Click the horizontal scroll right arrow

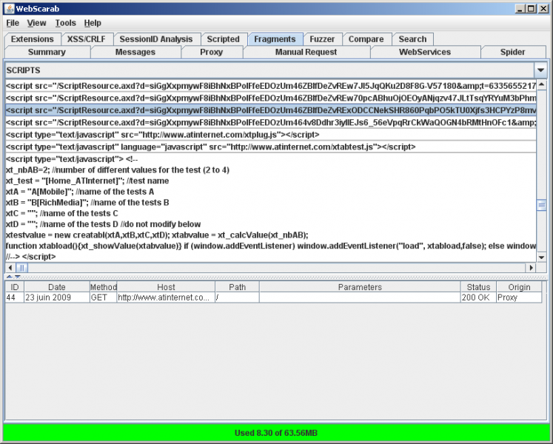coord(531,268)
